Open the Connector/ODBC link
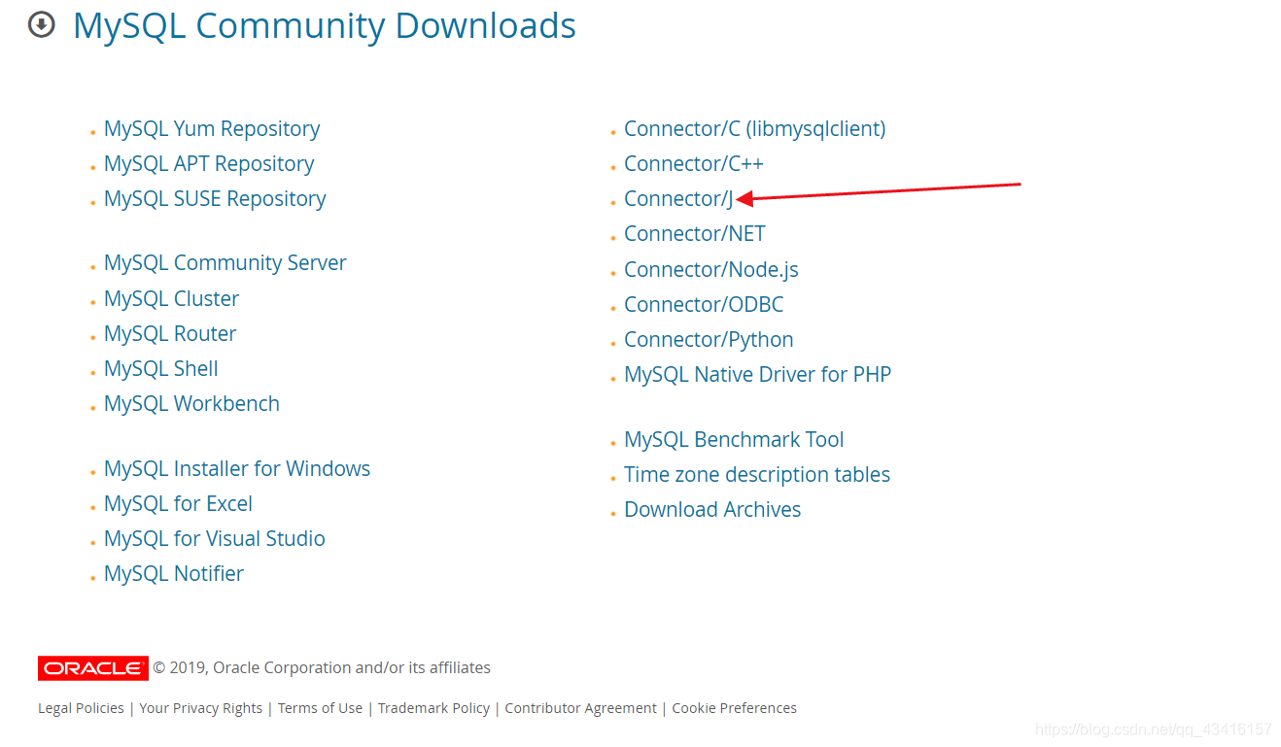The height and width of the screenshot is (747, 1281). coord(704,304)
